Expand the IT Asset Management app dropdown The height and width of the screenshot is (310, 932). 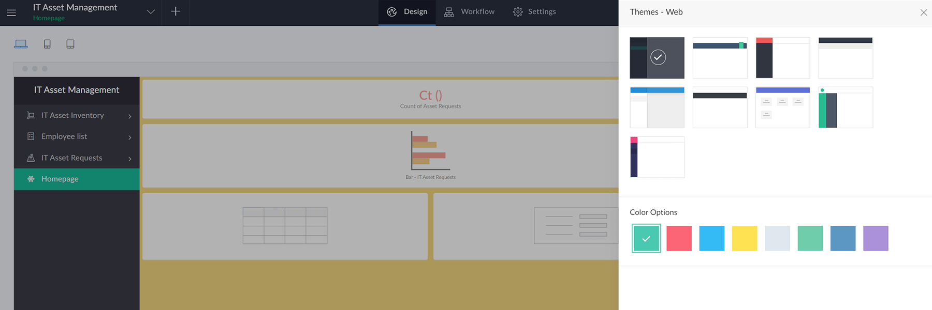coord(151,12)
